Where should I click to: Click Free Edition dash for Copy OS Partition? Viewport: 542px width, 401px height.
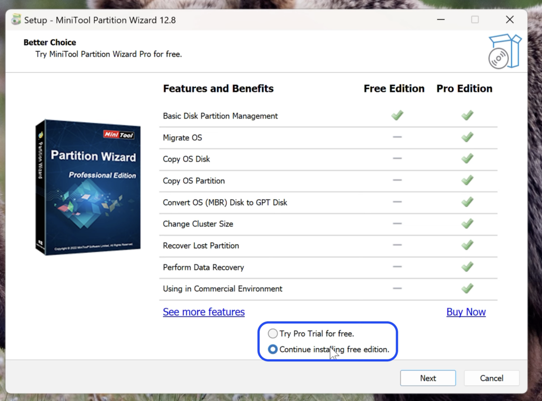(397, 180)
